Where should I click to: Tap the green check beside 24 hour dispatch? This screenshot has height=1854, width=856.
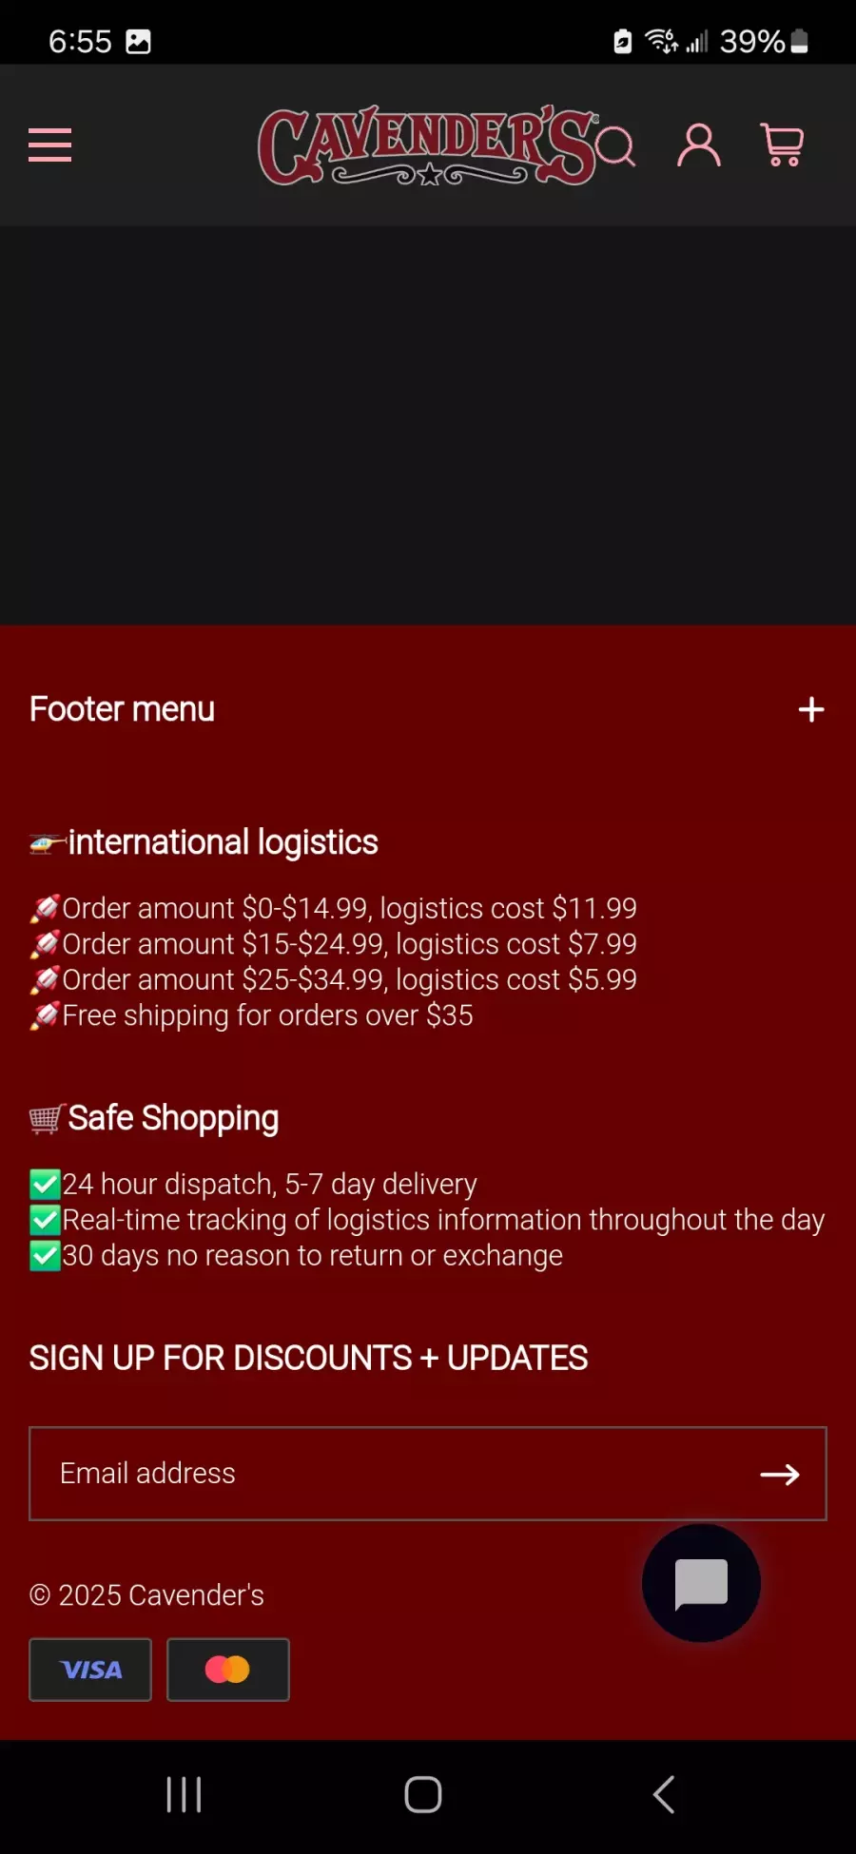pyautogui.click(x=45, y=1185)
